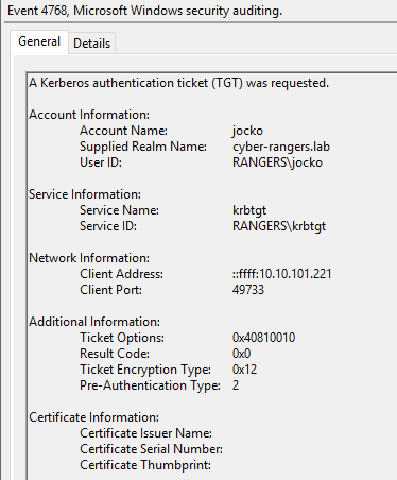
Task: Click the Client Address ::ffff:10.10.101.221
Action: pos(282,274)
